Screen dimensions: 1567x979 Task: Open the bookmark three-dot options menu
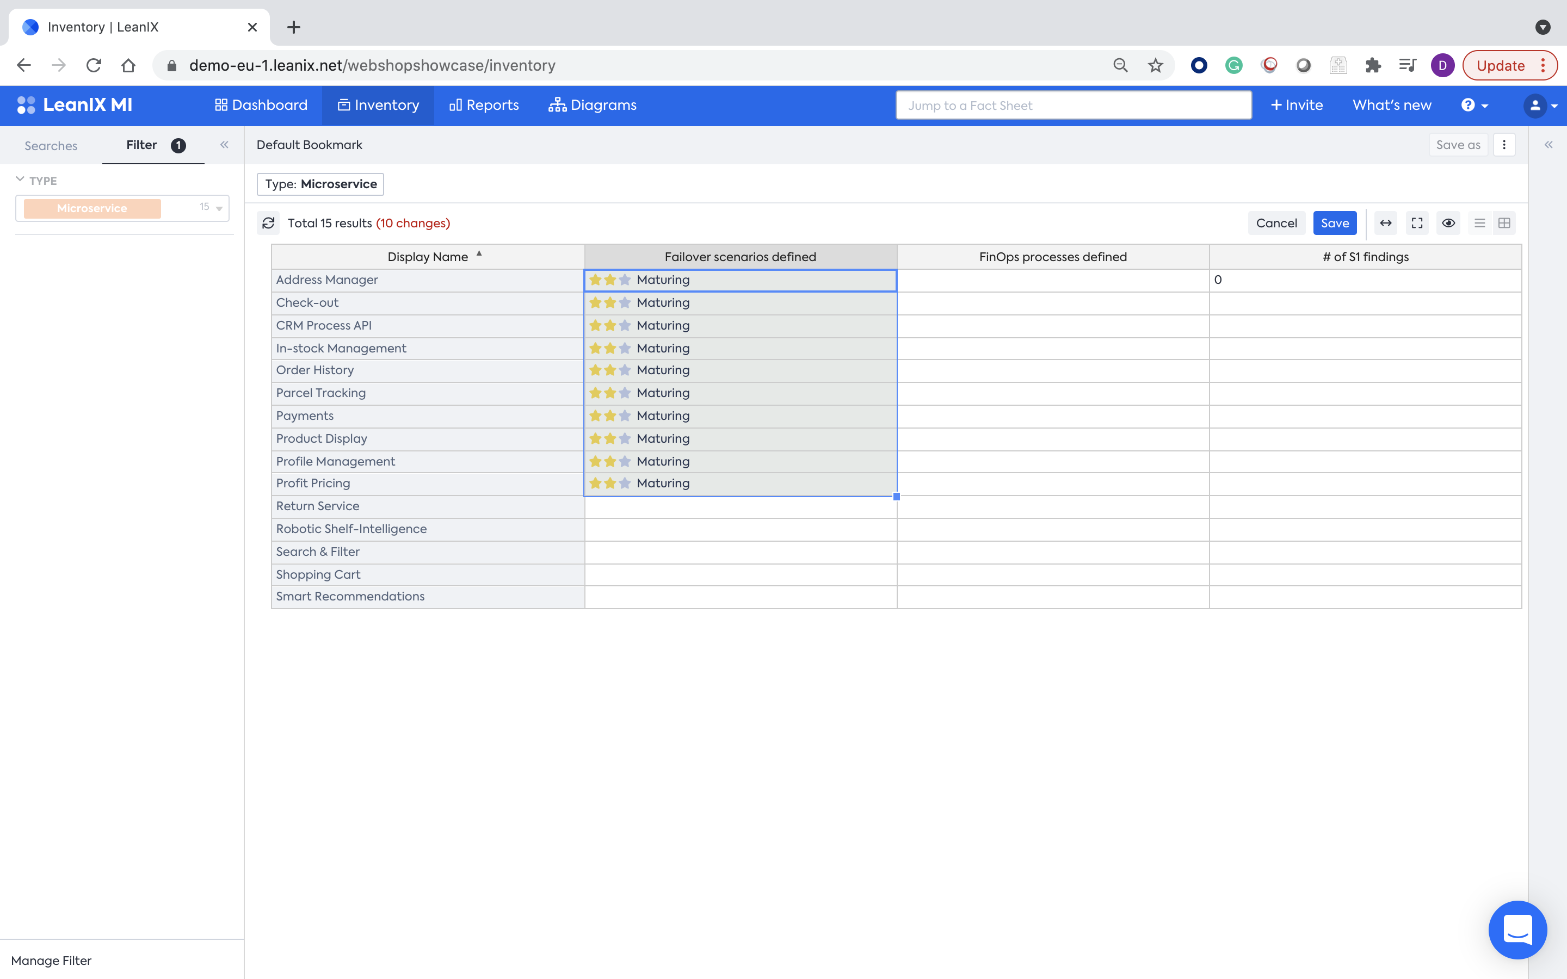[x=1504, y=145]
